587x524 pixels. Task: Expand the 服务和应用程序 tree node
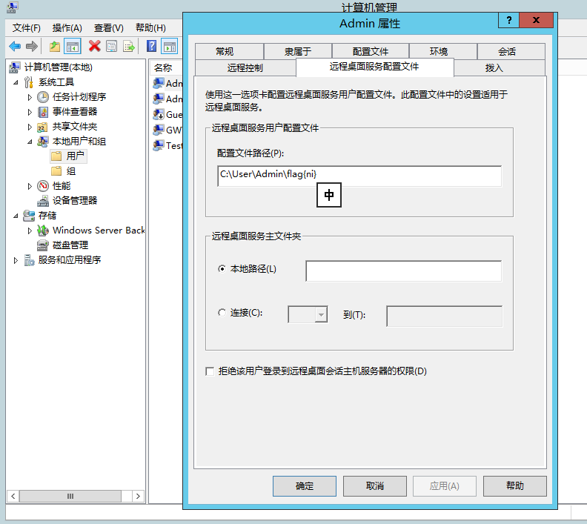tap(16, 260)
